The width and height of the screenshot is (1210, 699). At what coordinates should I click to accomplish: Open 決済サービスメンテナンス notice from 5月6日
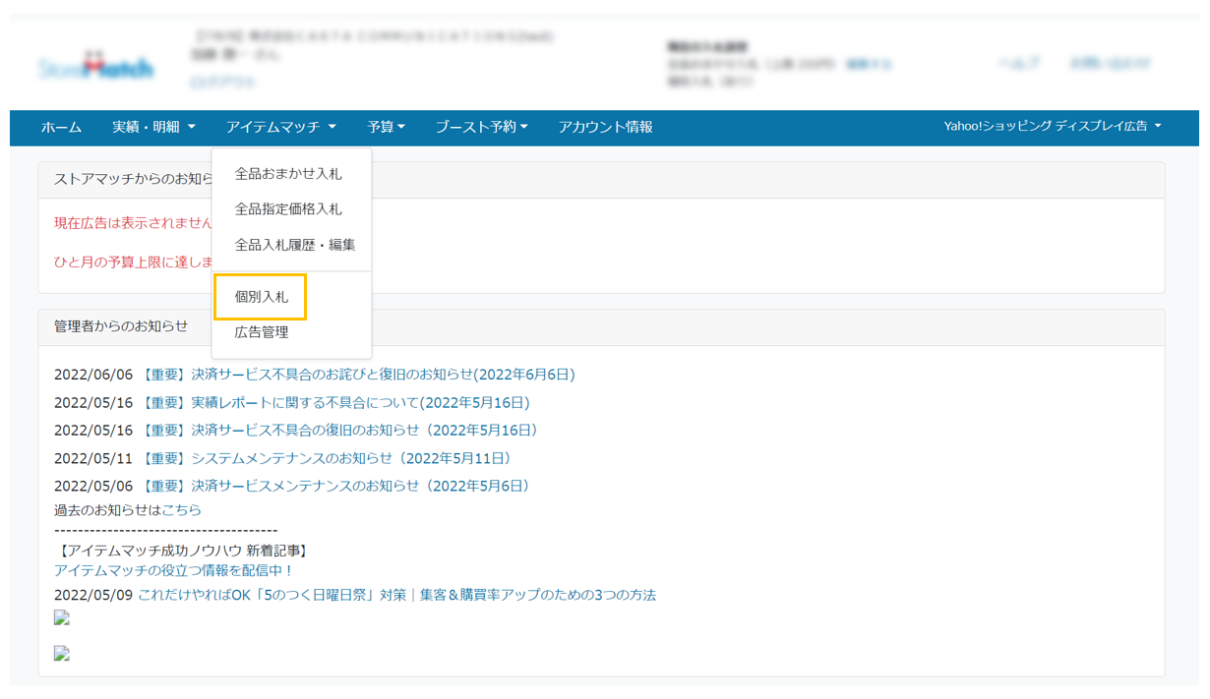[336, 486]
